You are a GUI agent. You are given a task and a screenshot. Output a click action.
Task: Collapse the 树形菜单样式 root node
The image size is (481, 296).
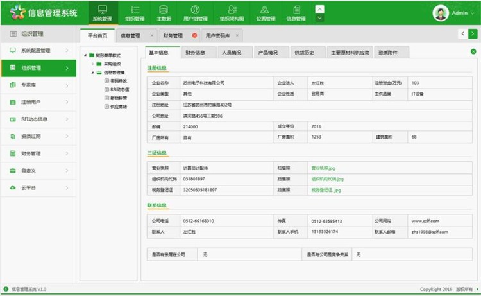(x=85, y=55)
